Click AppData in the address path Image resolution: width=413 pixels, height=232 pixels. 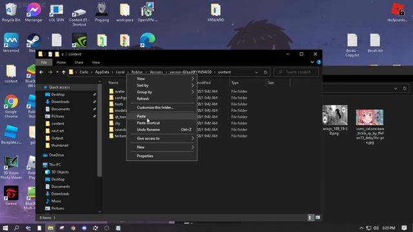click(102, 72)
